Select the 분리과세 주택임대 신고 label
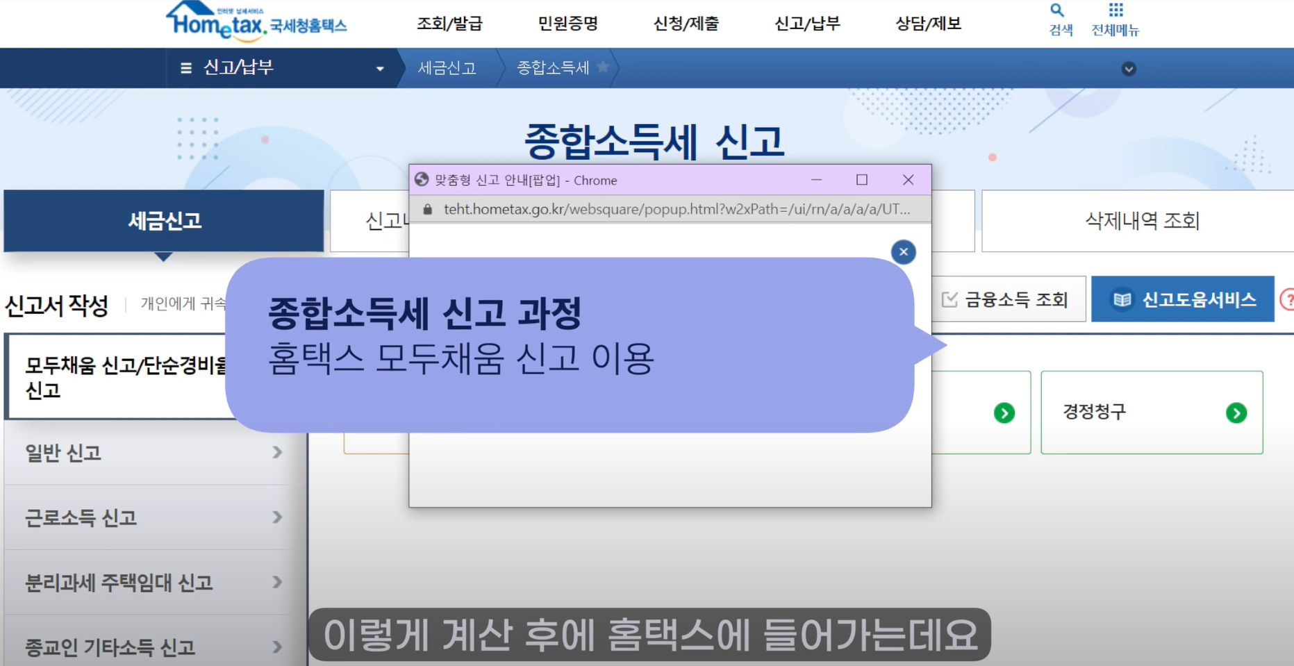The width and height of the screenshot is (1294, 666). 119,582
